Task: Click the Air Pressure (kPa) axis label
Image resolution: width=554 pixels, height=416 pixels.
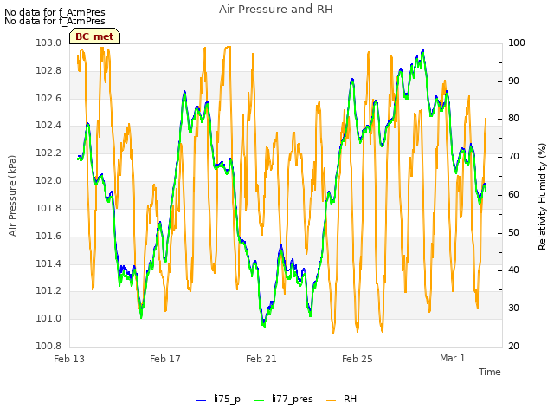Action: (x=12, y=195)
